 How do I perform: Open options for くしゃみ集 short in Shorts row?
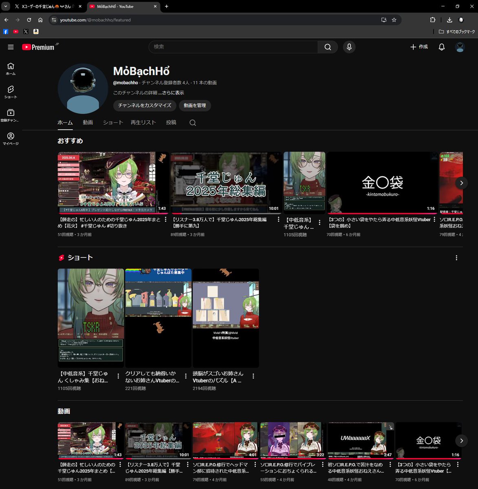coord(118,376)
